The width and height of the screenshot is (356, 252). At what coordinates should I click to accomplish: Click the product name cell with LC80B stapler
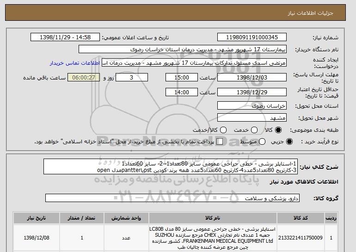[213, 238]
